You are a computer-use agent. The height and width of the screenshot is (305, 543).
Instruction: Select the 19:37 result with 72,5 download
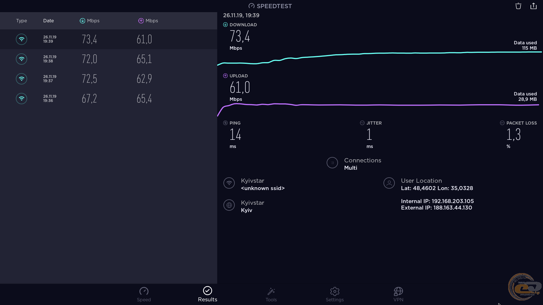(x=108, y=79)
